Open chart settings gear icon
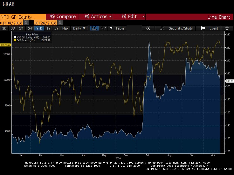This screenshot has width=234, height=175. coord(227,28)
